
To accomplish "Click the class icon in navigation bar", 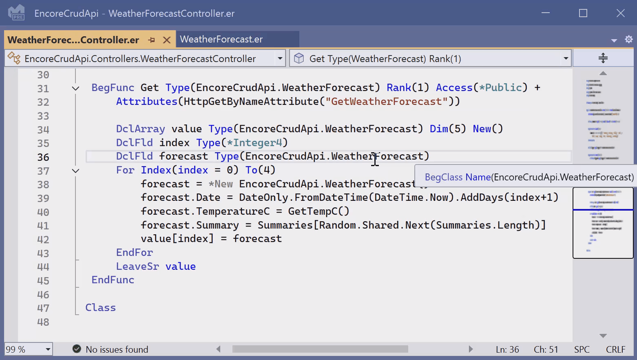I will (14, 58).
